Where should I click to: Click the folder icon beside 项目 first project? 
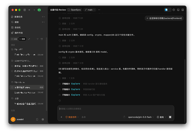click(x=12, y=49)
